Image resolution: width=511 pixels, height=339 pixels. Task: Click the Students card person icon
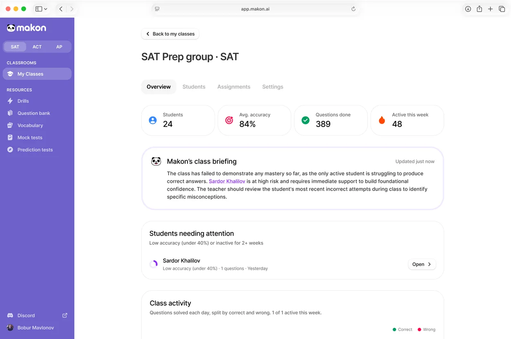click(x=153, y=120)
